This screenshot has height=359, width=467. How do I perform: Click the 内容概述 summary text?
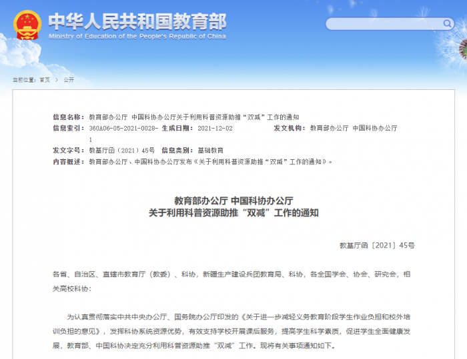coord(210,162)
